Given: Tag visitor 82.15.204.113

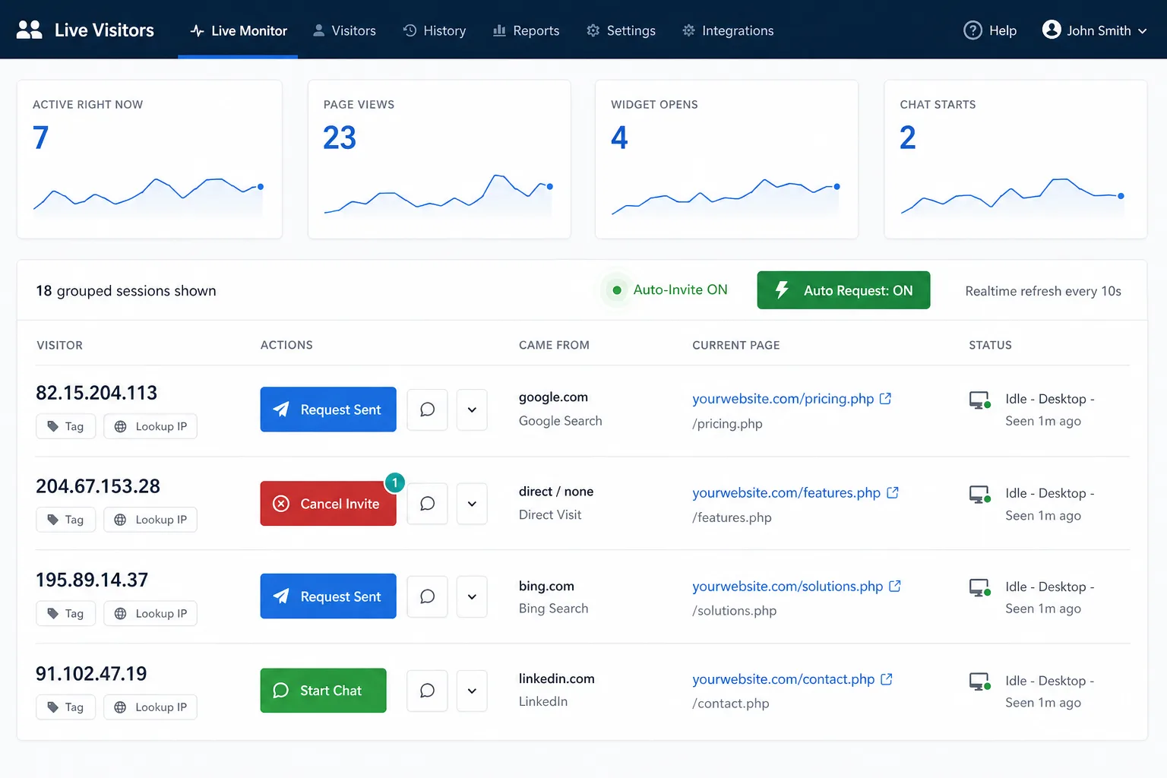Looking at the screenshot, I should pos(65,426).
